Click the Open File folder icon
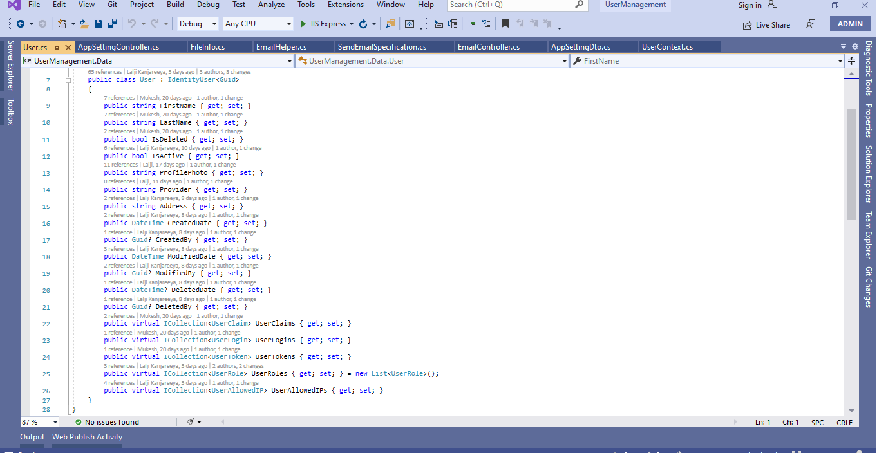877x453 pixels. tap(84, 24)
